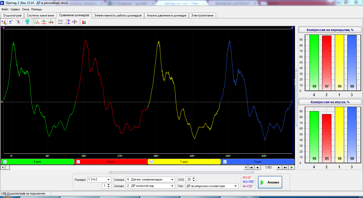Click the marker 2 flag at graph top-right
This screenshot has width=363, height=198.
pos(293,28)
